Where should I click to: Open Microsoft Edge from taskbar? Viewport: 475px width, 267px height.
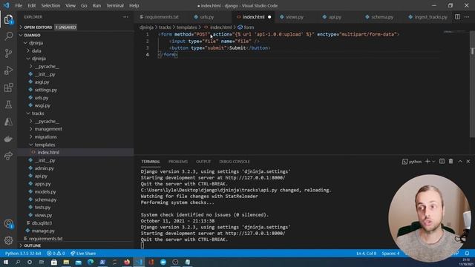click(91, 262)
